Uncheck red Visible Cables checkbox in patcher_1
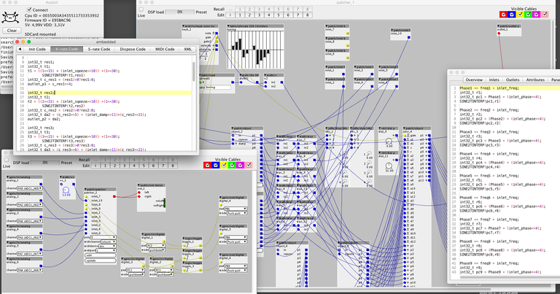560x294 pixels. coord(503,15)
